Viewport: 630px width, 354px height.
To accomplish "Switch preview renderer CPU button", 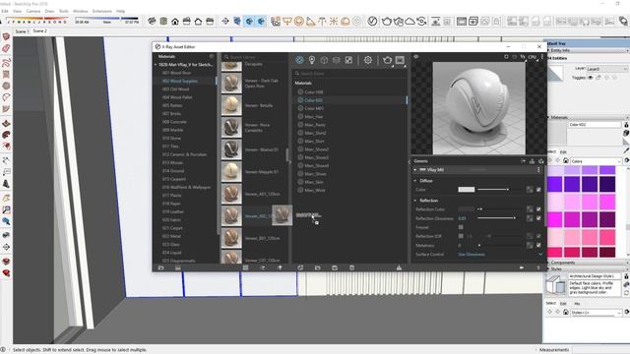I will [533, 57].
